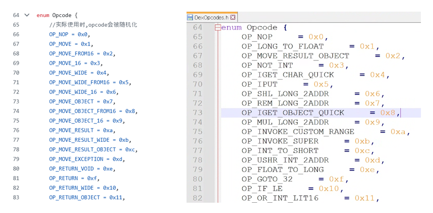Viewport: 433px width, 213px height.
Task: Click the OP_LONG_TO_FLOAT identifier
Action: point(282,47)
